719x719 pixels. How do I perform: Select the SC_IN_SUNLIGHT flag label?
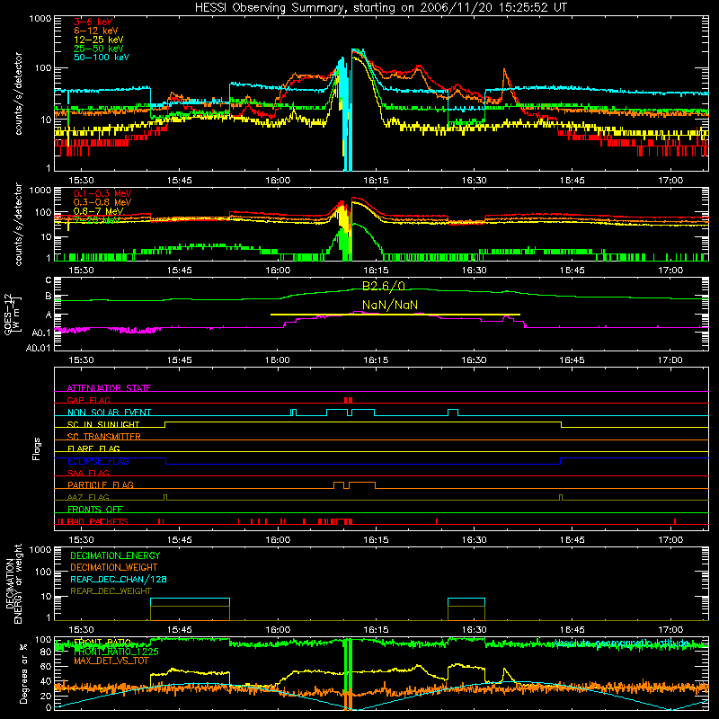tap(103, 424)
